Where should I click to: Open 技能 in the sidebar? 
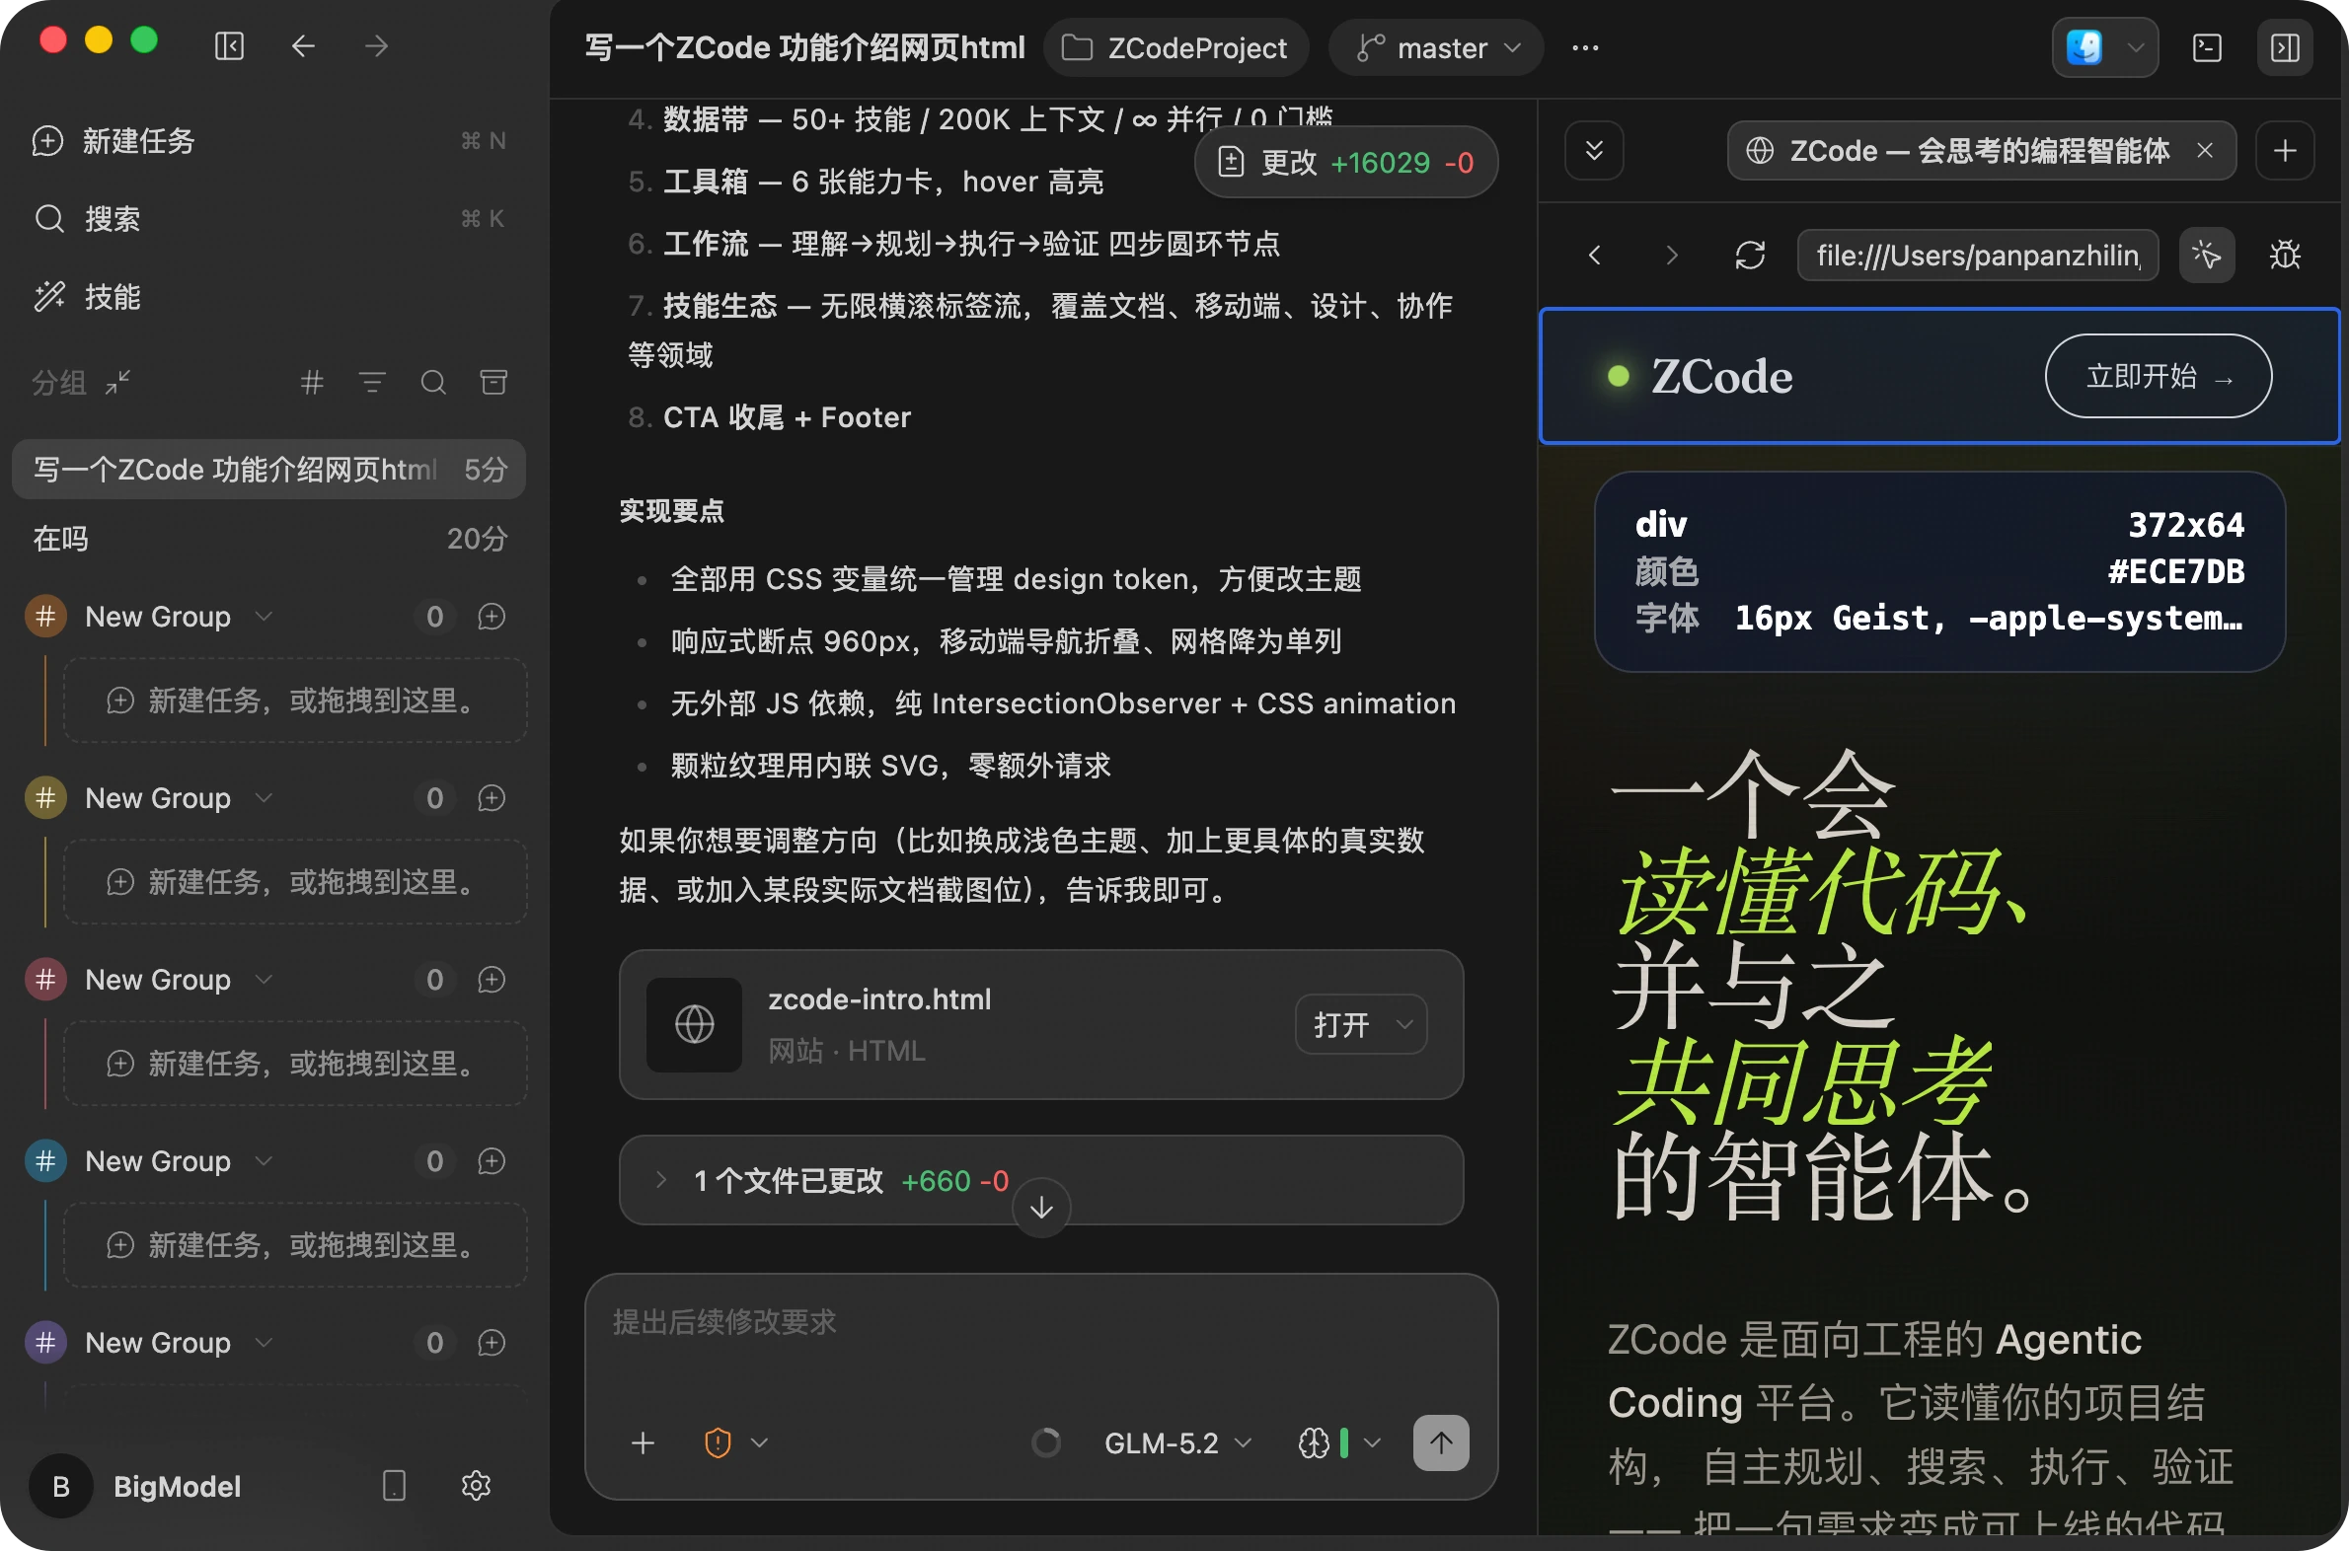click(x=269, y=296)
